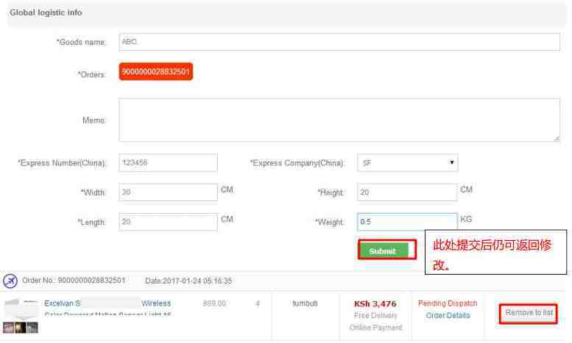Open the Express Company(China) dropdown
This screenshot has height=343, width=572.
click(x=408, y=163)
